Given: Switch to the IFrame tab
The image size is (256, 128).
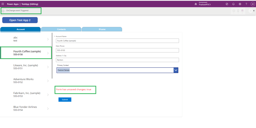Looking at the screenshot, I should point(102,29).
